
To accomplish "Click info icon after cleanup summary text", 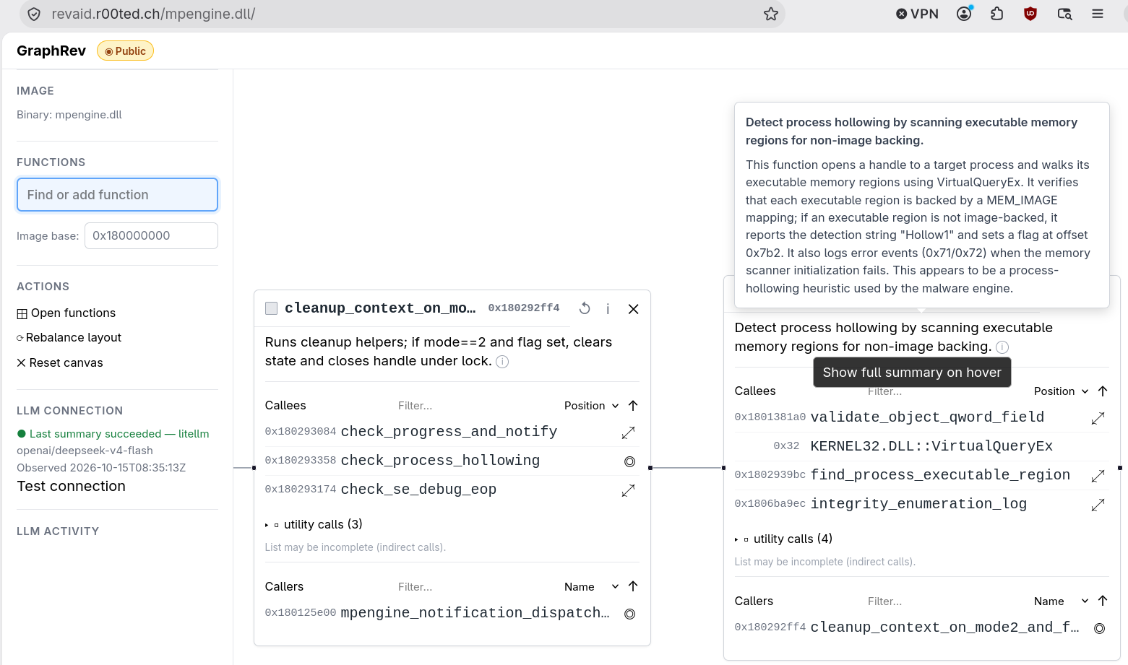I will (502, 362).
